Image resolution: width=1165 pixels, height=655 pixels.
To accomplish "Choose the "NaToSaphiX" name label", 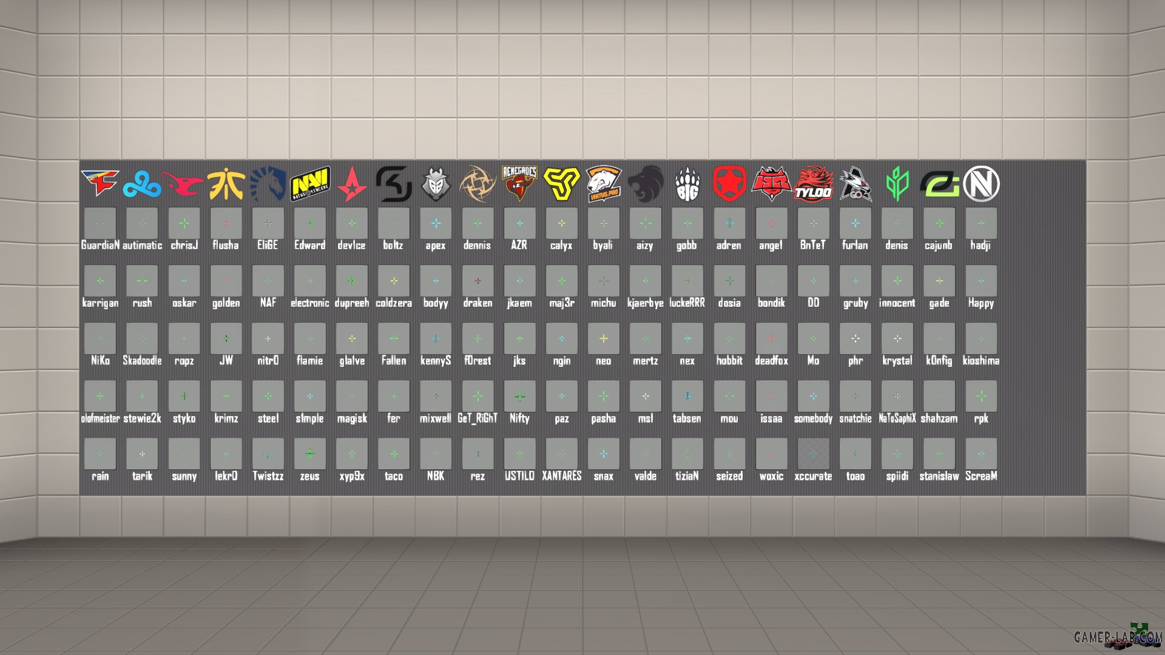I will pyautogui.click(x=897, y=418).
